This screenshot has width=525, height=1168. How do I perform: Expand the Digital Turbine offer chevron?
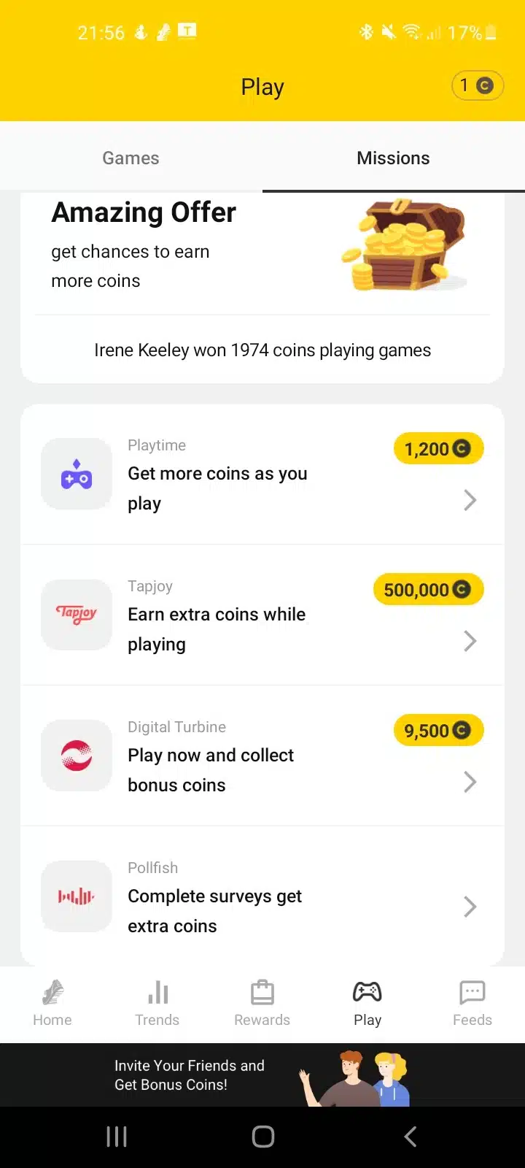pos(470,782)
